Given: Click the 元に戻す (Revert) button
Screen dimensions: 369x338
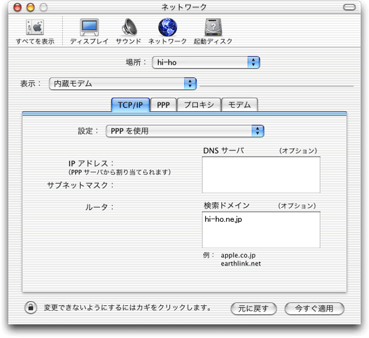Looking at the screenshot, I should click(x=253, y=309).
